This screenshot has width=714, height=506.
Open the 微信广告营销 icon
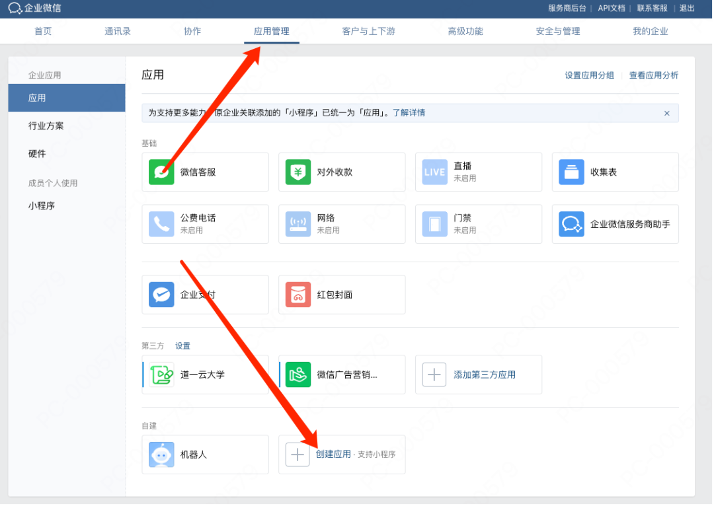point(297,375)
